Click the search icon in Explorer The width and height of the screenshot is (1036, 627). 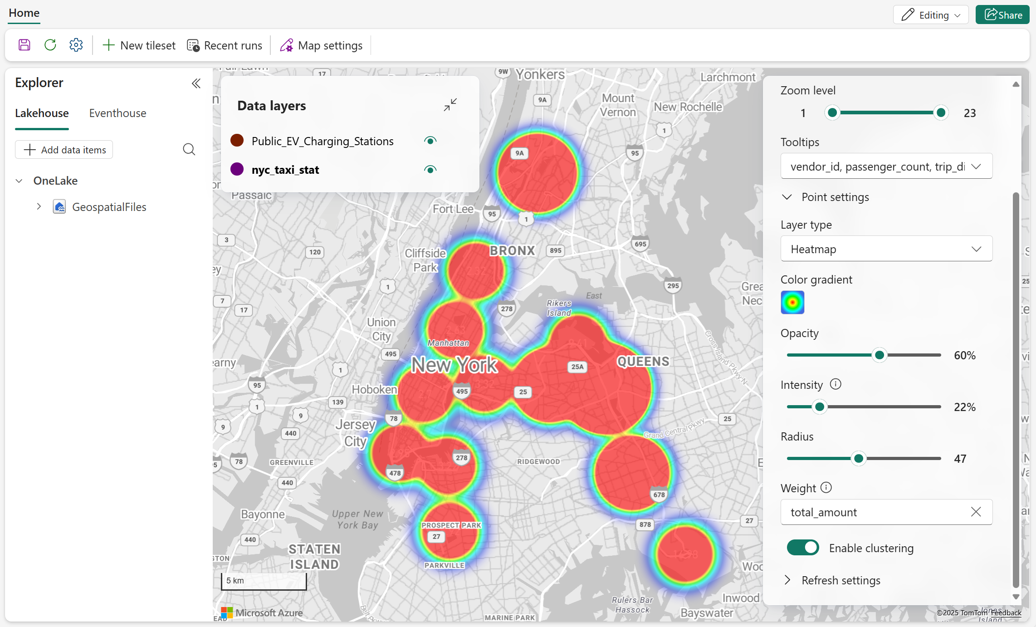click(x=189, y=149)
